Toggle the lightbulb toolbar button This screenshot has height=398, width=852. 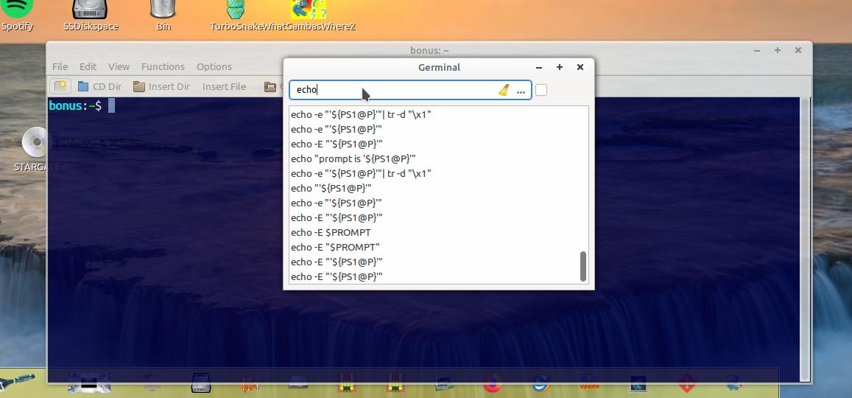coord(62,86)
